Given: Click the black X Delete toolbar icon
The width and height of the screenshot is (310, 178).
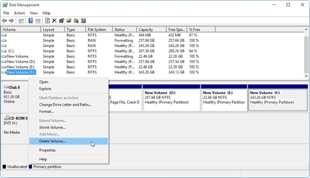Looking at the screenshot, I should (x=54, y=21).
